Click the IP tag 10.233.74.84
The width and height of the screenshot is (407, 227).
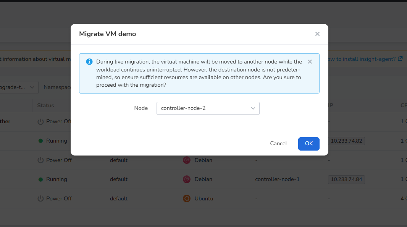346,179
